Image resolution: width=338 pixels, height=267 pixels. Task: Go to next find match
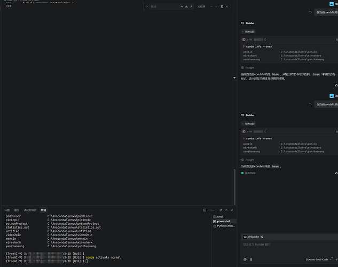click(x=216, y=7)
